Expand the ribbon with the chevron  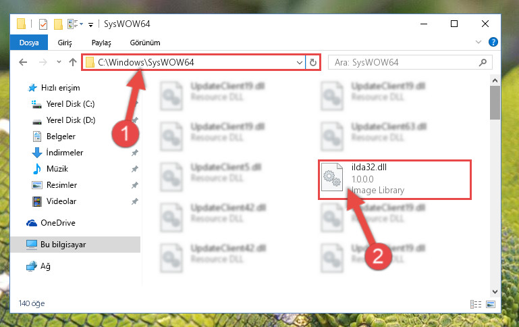[x=479, y=42]
